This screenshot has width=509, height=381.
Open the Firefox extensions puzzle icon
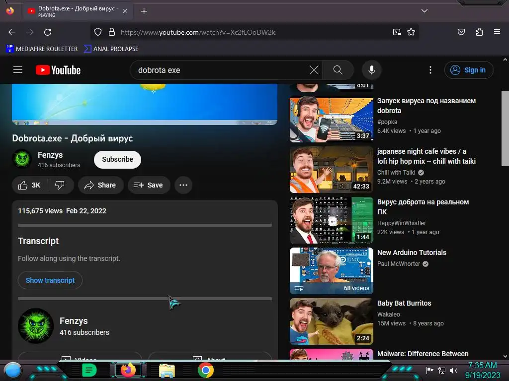point(479,32)
